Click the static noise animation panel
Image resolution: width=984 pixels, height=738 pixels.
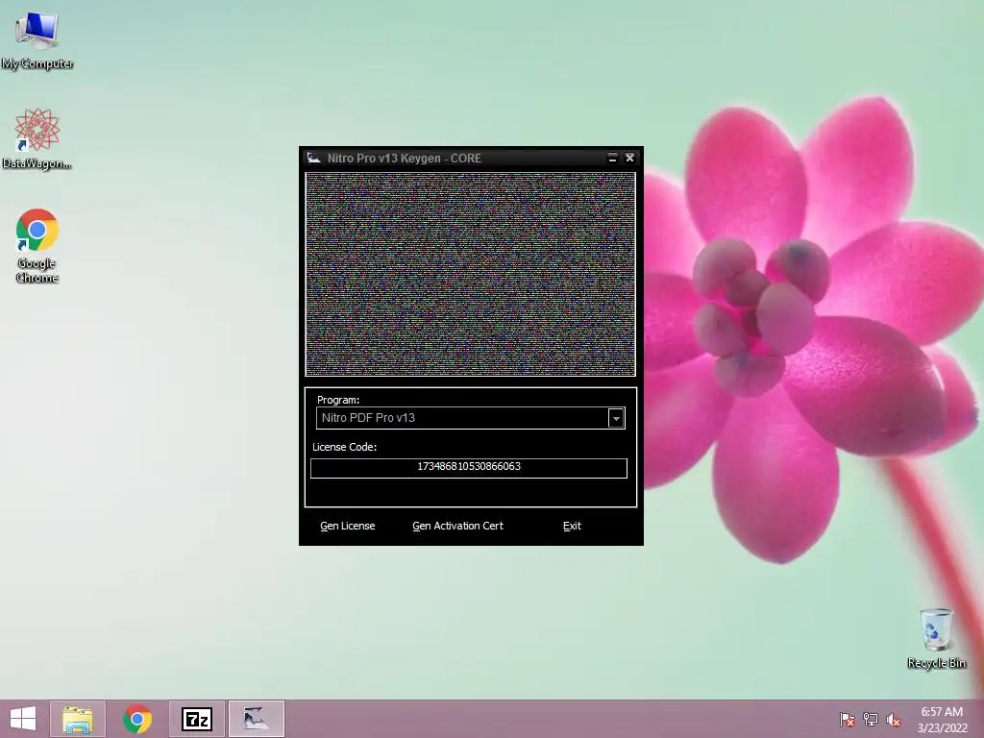pyautogui.click(x=470, y=274)
